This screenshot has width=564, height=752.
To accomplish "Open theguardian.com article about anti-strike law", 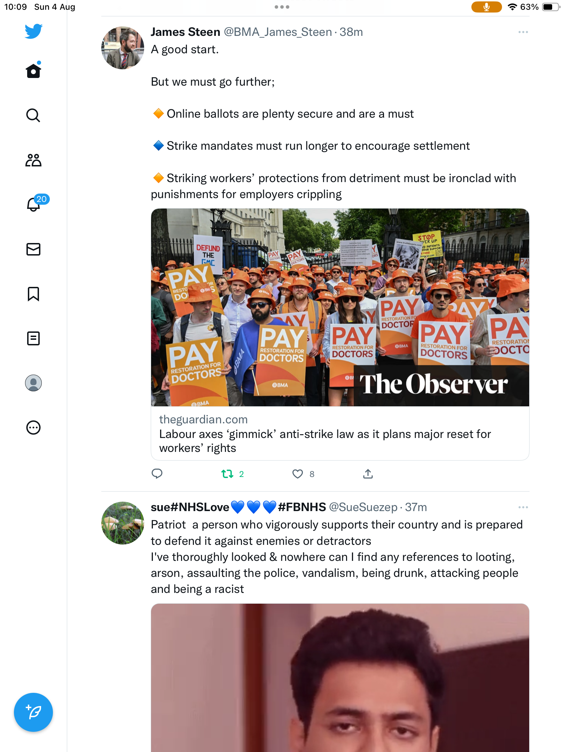I will (x=340, y=433).
